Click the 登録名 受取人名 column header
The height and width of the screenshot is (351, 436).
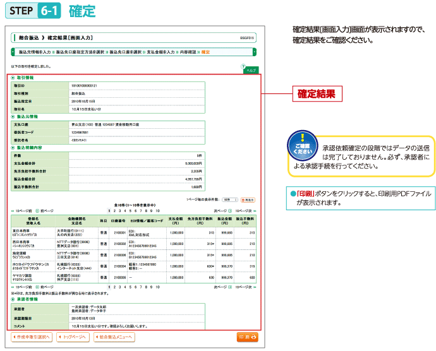pos(33,221)
